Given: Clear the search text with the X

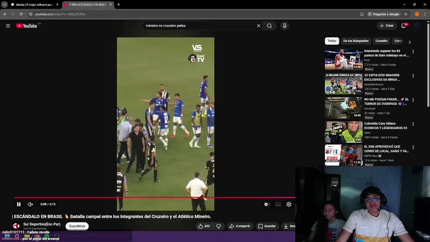Looking at the screenshot, I should point(259,26).
